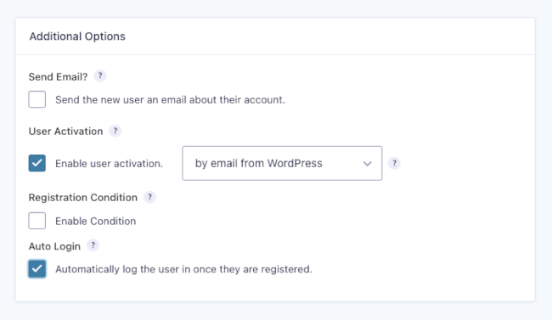
Task: Click the 'Enable user activation.' label
Action: tap(110, 164)
